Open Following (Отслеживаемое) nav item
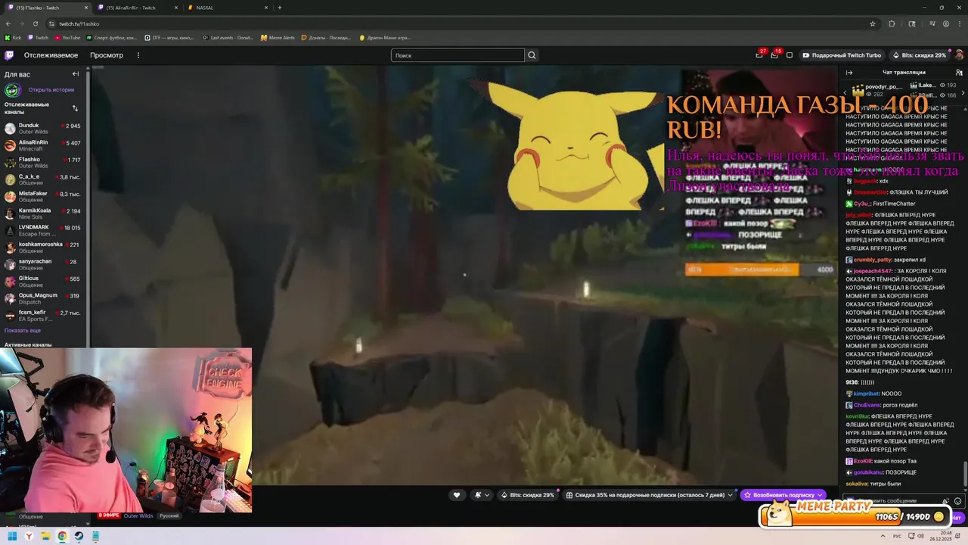Viewport: 968px width, 545px height. pos(51,55)
